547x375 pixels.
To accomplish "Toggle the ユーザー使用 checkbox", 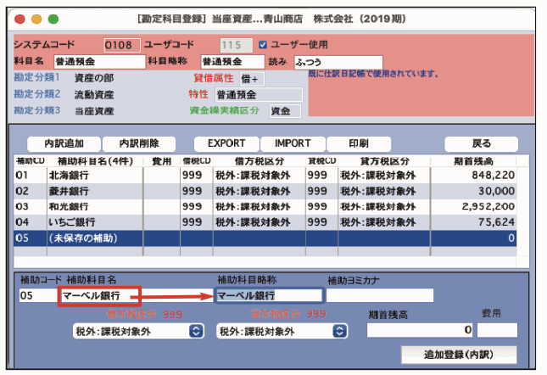I will tap(263, 45).
